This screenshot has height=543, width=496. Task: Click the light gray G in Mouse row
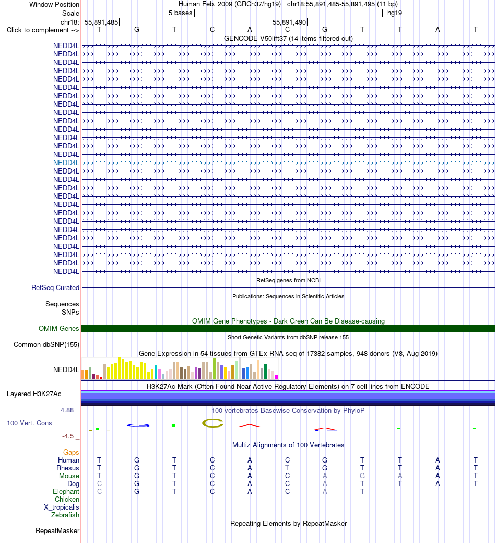pyautogui.click(x=362, y=476)
